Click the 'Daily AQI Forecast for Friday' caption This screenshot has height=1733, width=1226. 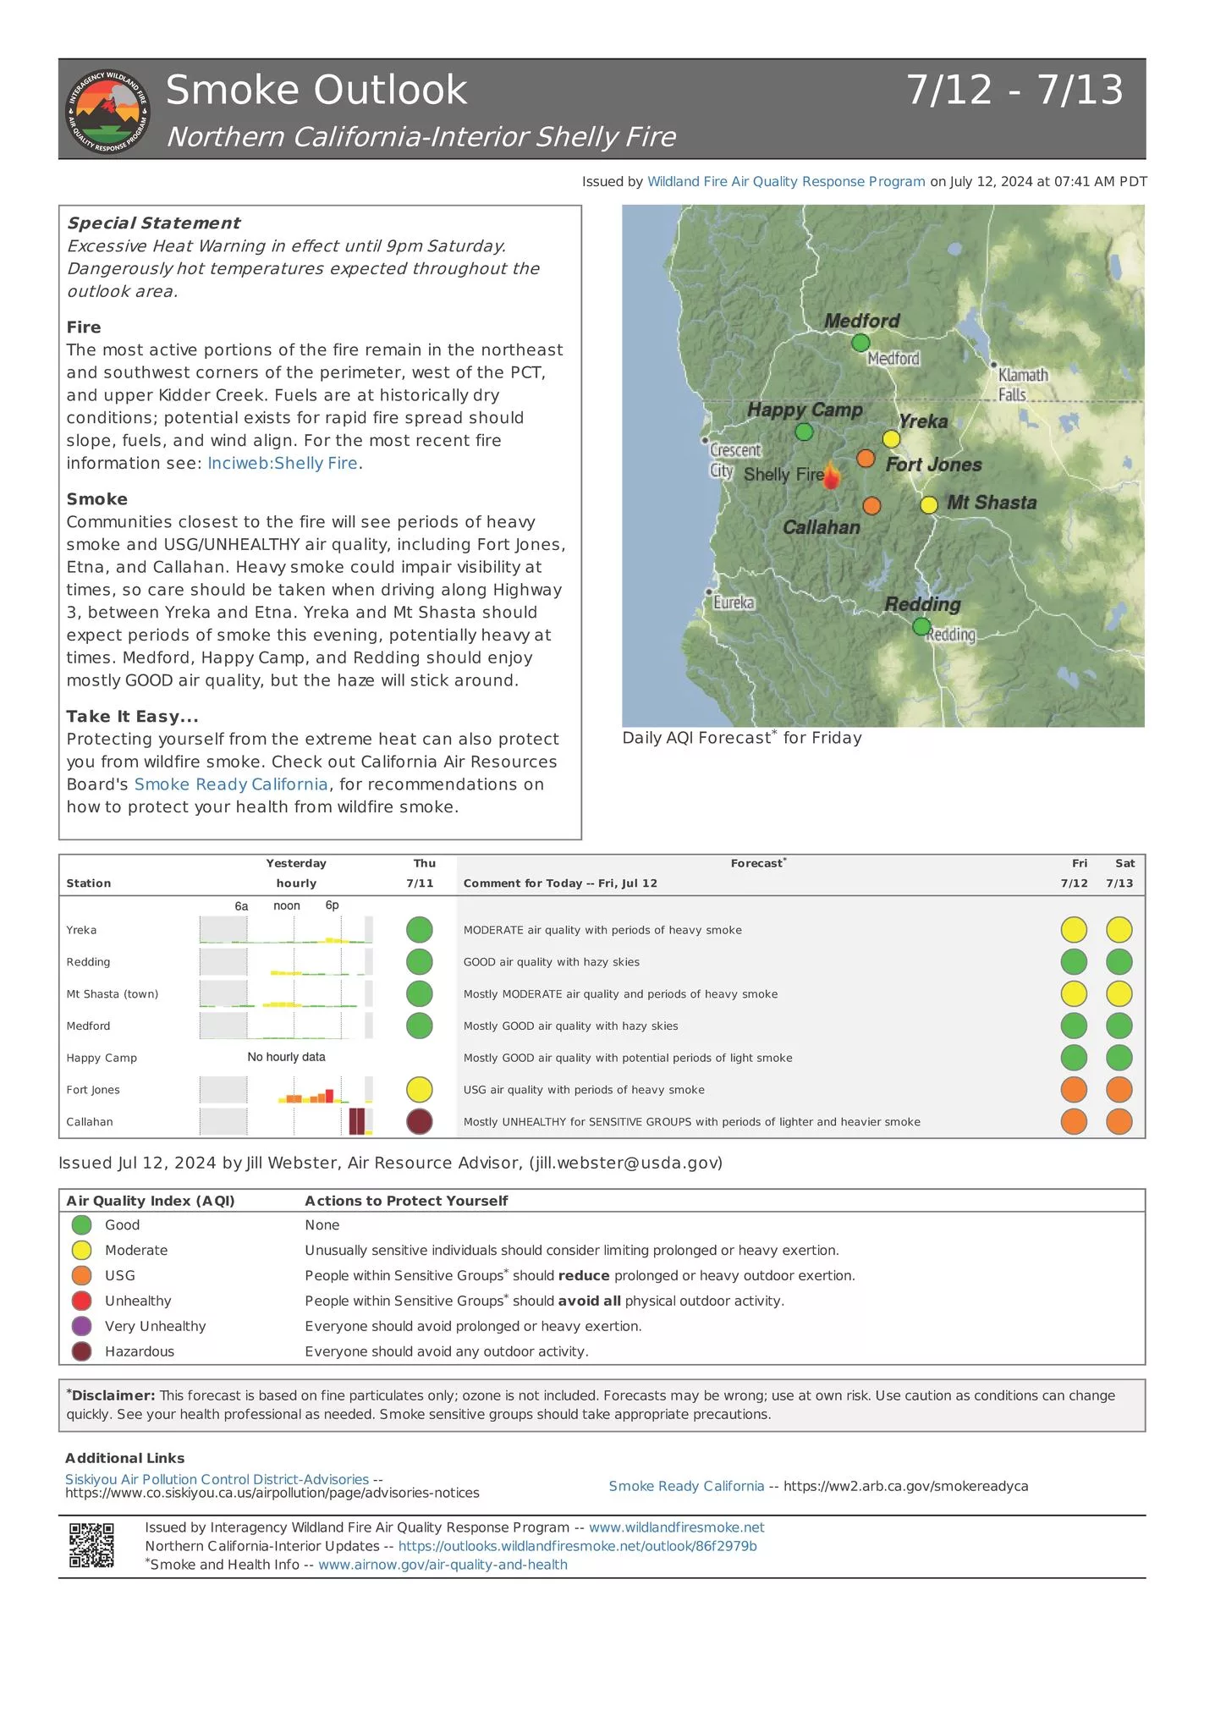[742, 738]
